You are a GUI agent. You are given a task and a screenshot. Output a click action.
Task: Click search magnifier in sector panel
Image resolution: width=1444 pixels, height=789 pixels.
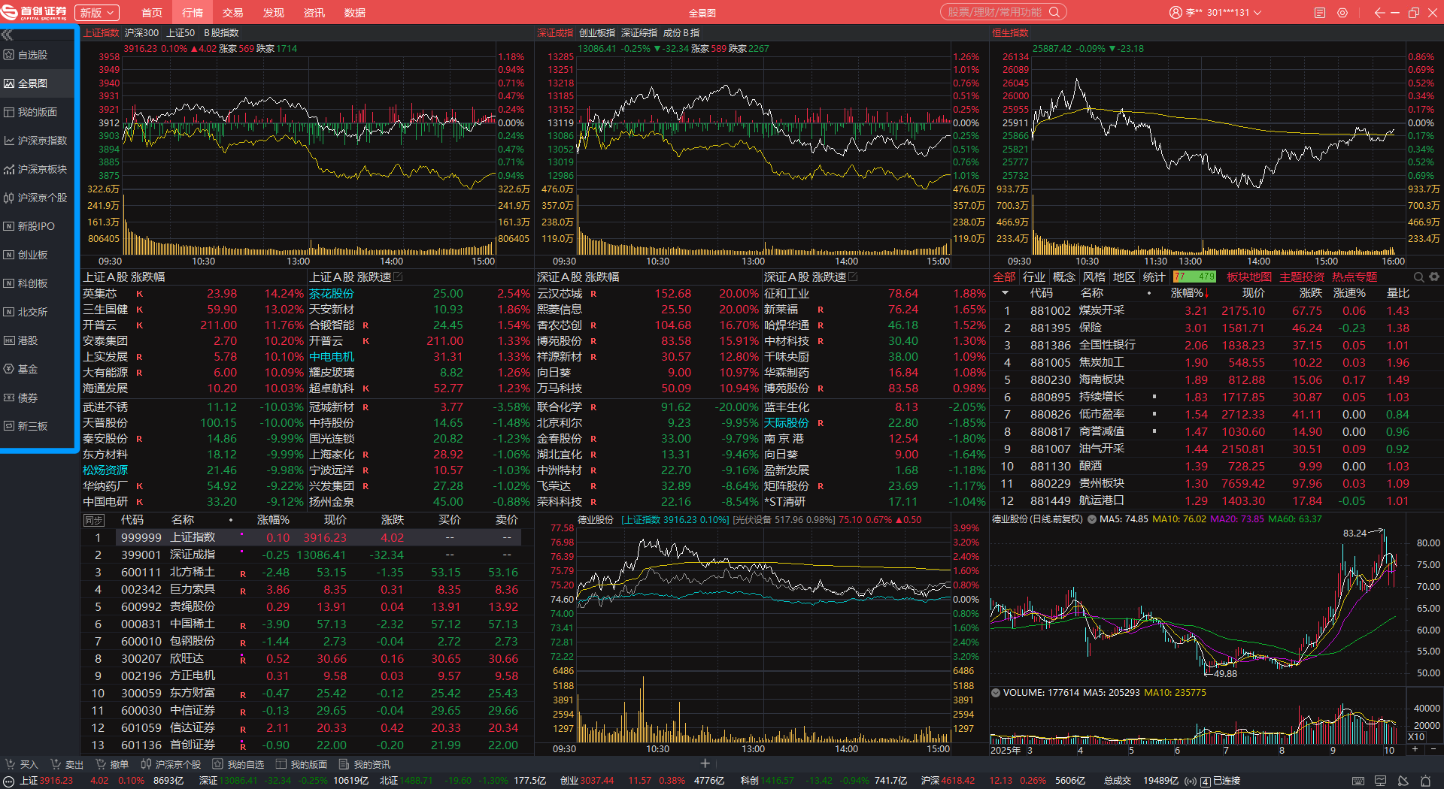coord(1419,277)
